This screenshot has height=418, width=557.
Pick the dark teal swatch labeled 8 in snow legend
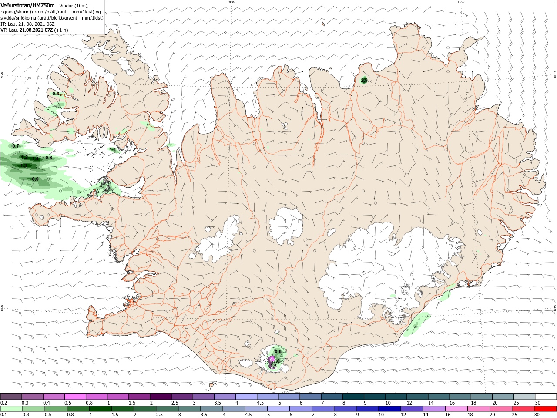click(353, 396)
